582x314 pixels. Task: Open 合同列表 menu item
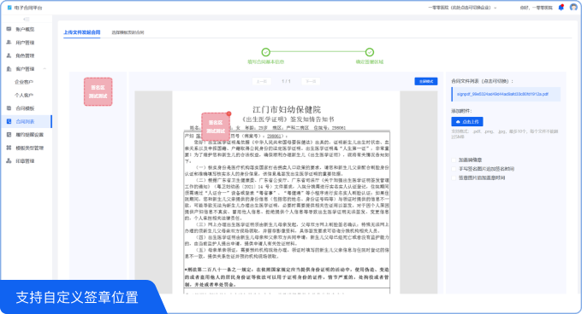click(x=26, y=121)
